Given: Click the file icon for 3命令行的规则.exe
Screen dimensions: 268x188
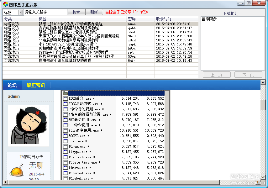Looking at the screenshot, I should pyautogui.click(x=66, y=109).
